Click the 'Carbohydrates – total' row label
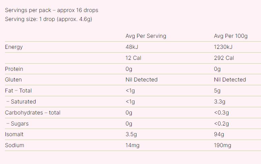The image size is (261, 164). pos(33,113)
